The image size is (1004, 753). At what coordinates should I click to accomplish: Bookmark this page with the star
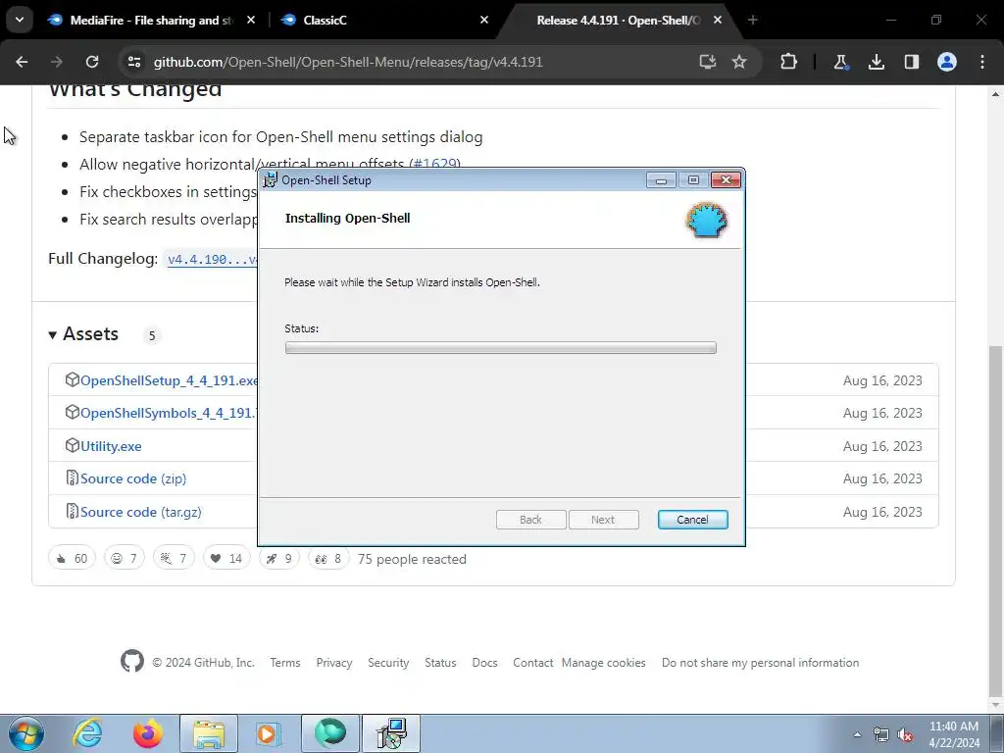[739, 62]
